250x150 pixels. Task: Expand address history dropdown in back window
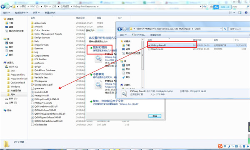(x=200, y=7)
